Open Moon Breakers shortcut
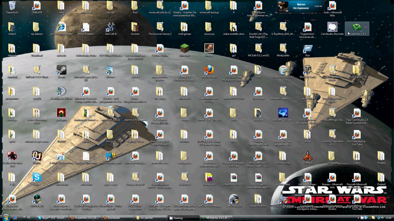The height and width of the screenshot is (221, 394). pyautogui.click(x=86, y=29)
